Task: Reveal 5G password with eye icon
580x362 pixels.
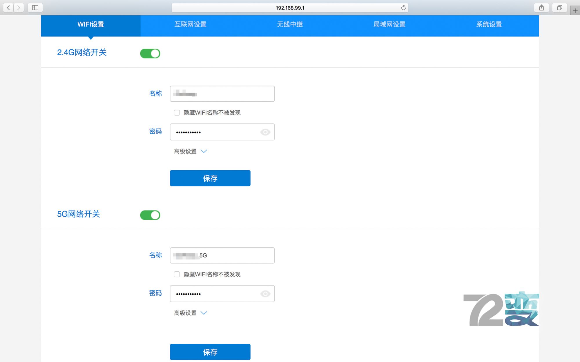Action: coord(265,294)
